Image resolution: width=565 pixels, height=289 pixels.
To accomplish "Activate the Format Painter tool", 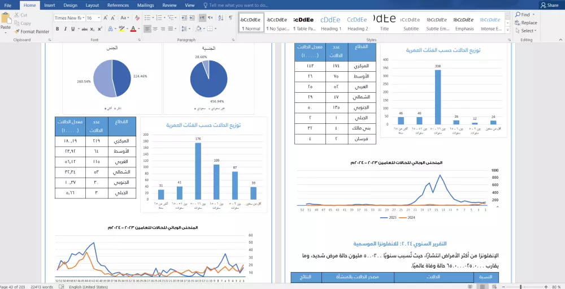I will (x=32, y=32).
